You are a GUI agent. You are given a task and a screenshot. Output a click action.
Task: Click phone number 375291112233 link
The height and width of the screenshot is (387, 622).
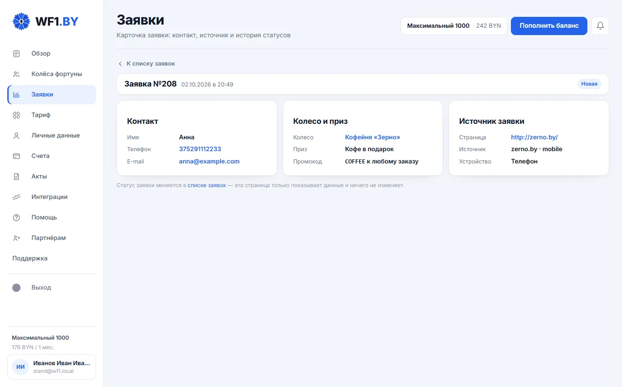point(200,149)
